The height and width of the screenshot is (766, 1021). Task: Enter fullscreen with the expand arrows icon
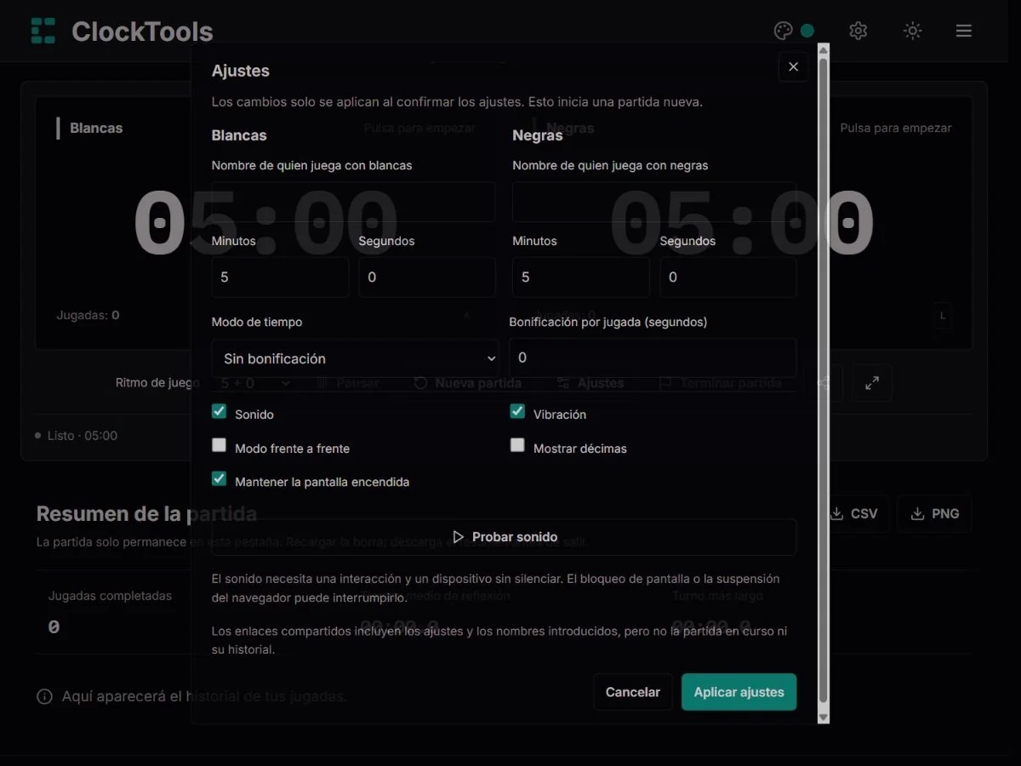pyautogui.click(x=872, y=383)
